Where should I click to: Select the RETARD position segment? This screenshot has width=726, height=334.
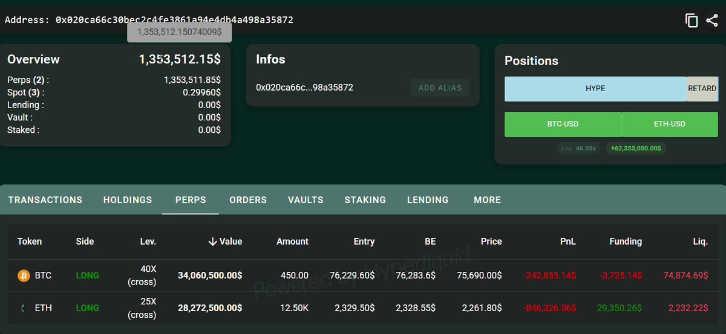(x=702, y=89)
